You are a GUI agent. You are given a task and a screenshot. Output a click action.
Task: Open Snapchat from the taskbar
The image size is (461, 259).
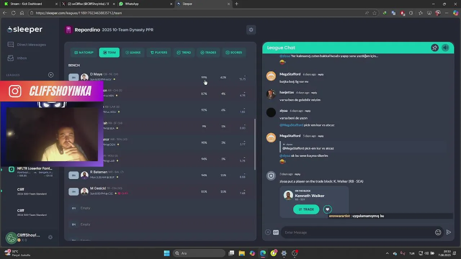pos(273,253)
